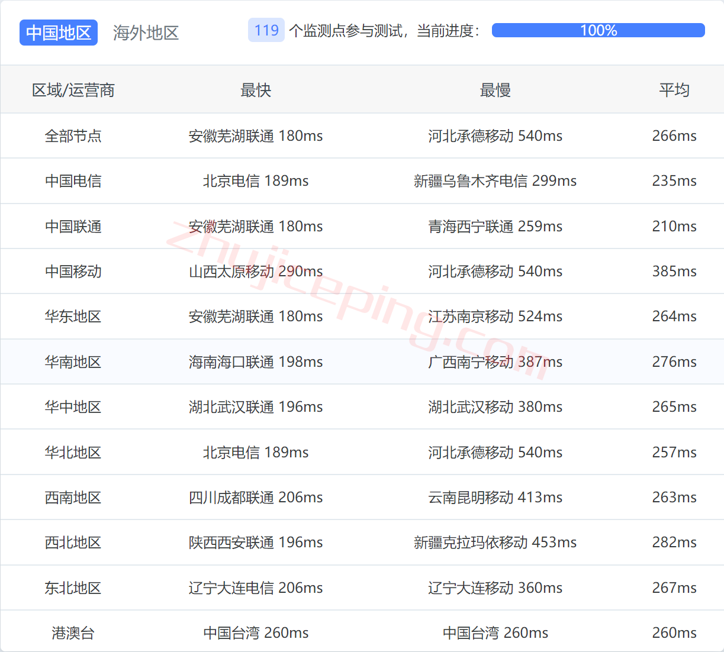
Task: Click the 119 monitoring points badge
Action: (x=266, y=30)
